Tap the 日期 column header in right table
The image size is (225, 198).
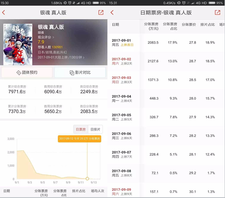116,25
